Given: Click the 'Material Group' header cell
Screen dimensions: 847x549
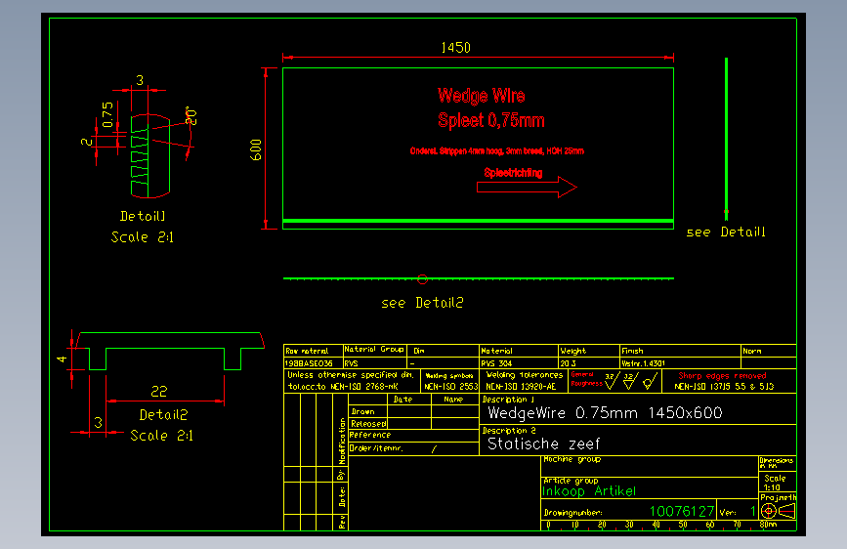Looking at the screenshot, I should [x=374, y=350].
